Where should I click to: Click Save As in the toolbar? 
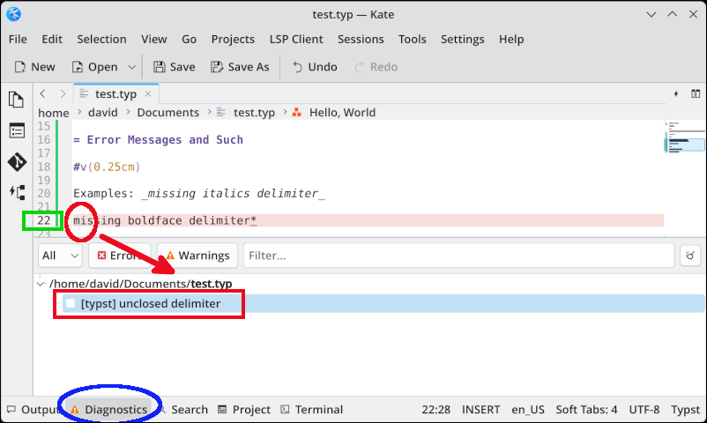pos(240,67)
